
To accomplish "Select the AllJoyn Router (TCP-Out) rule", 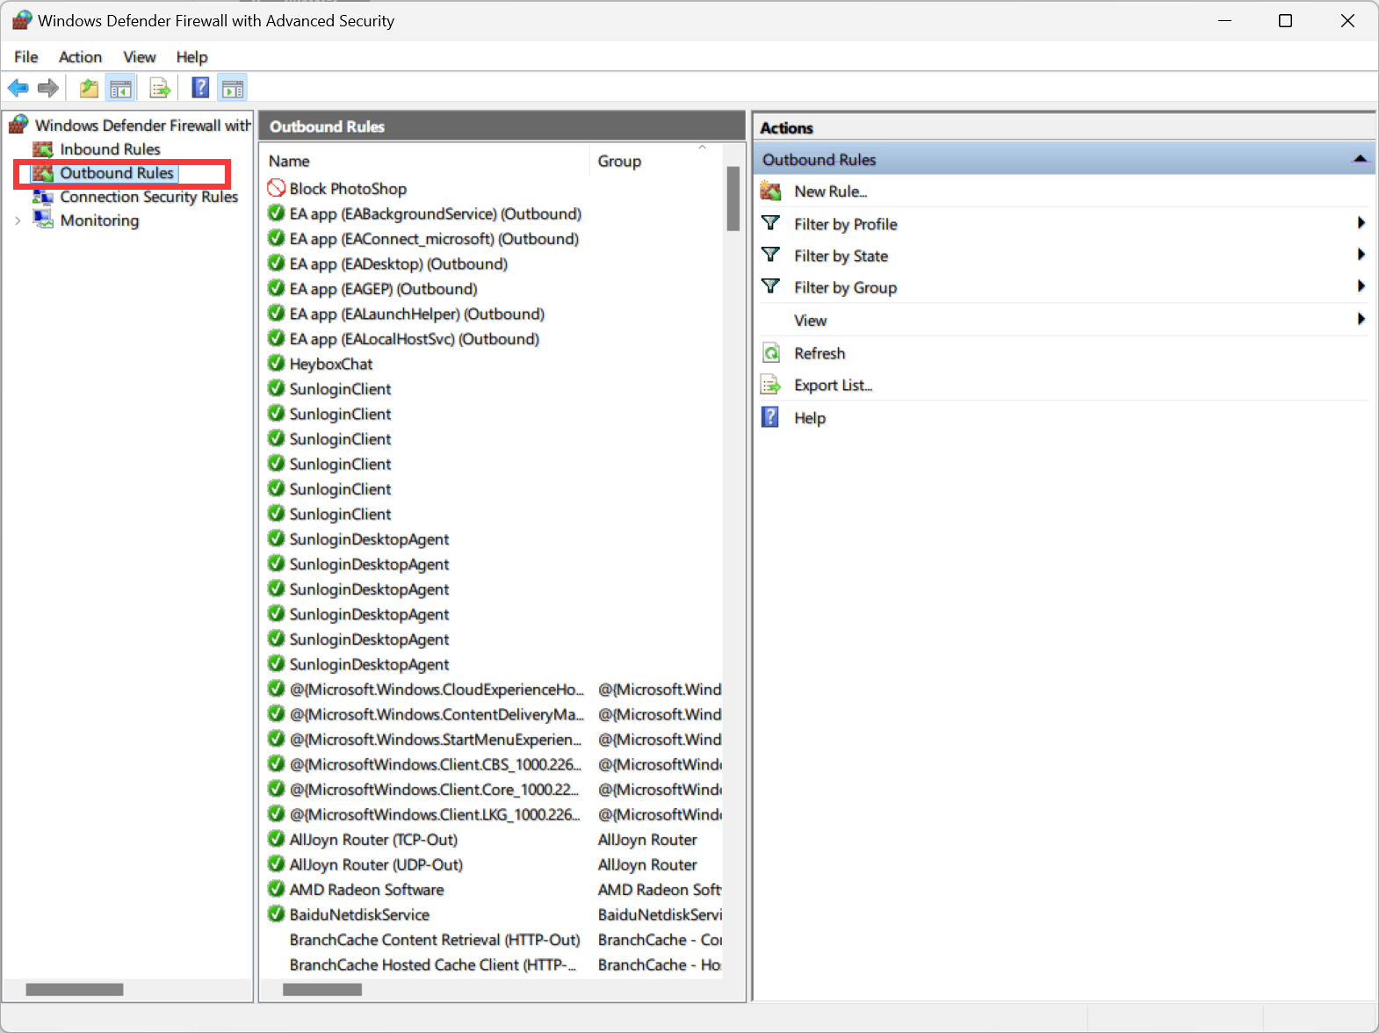I will (373, 840).
